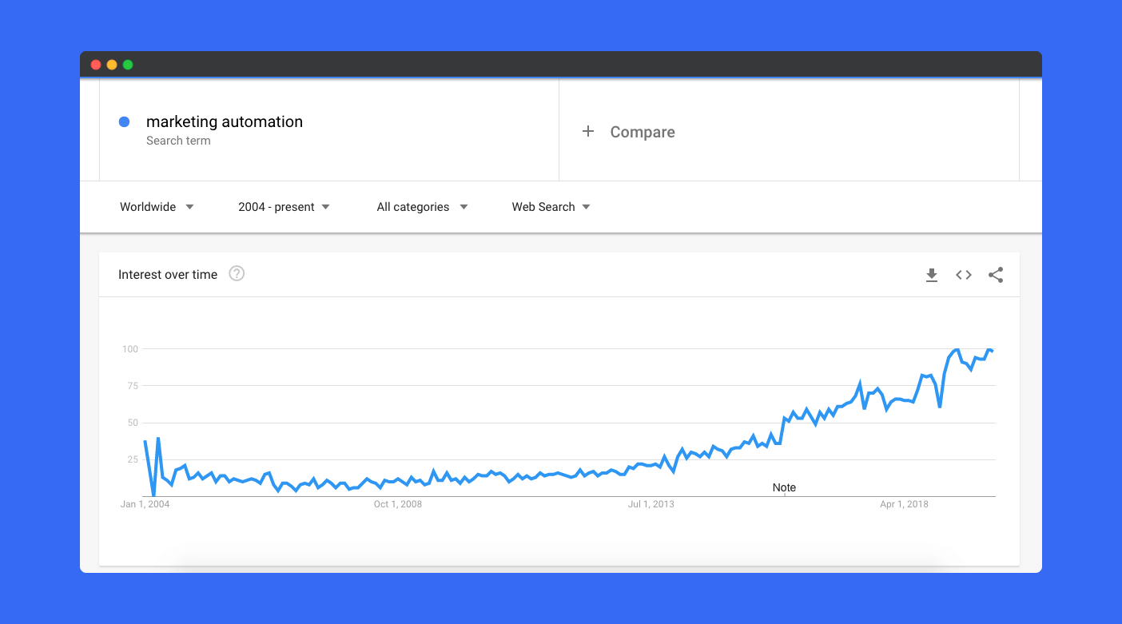
Task: Download the trends data as CSV
Action: click(932, 275)
